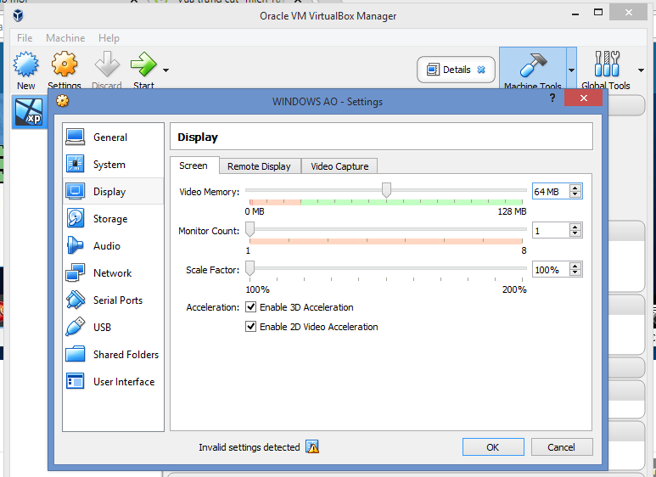Switch to the Remote Display tab

259,166
